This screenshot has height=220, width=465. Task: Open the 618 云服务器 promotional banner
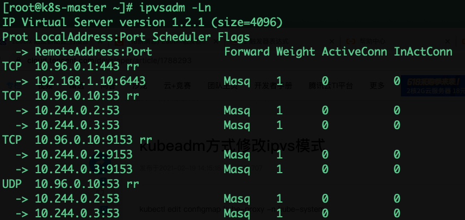pos(433,86)
